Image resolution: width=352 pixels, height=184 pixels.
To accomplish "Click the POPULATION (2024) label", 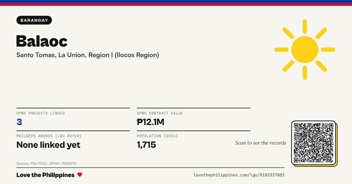I will [158, 136].
